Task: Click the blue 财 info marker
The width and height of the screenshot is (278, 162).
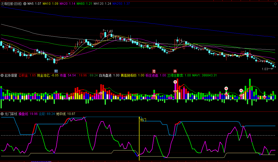Action: pos(56,71)
